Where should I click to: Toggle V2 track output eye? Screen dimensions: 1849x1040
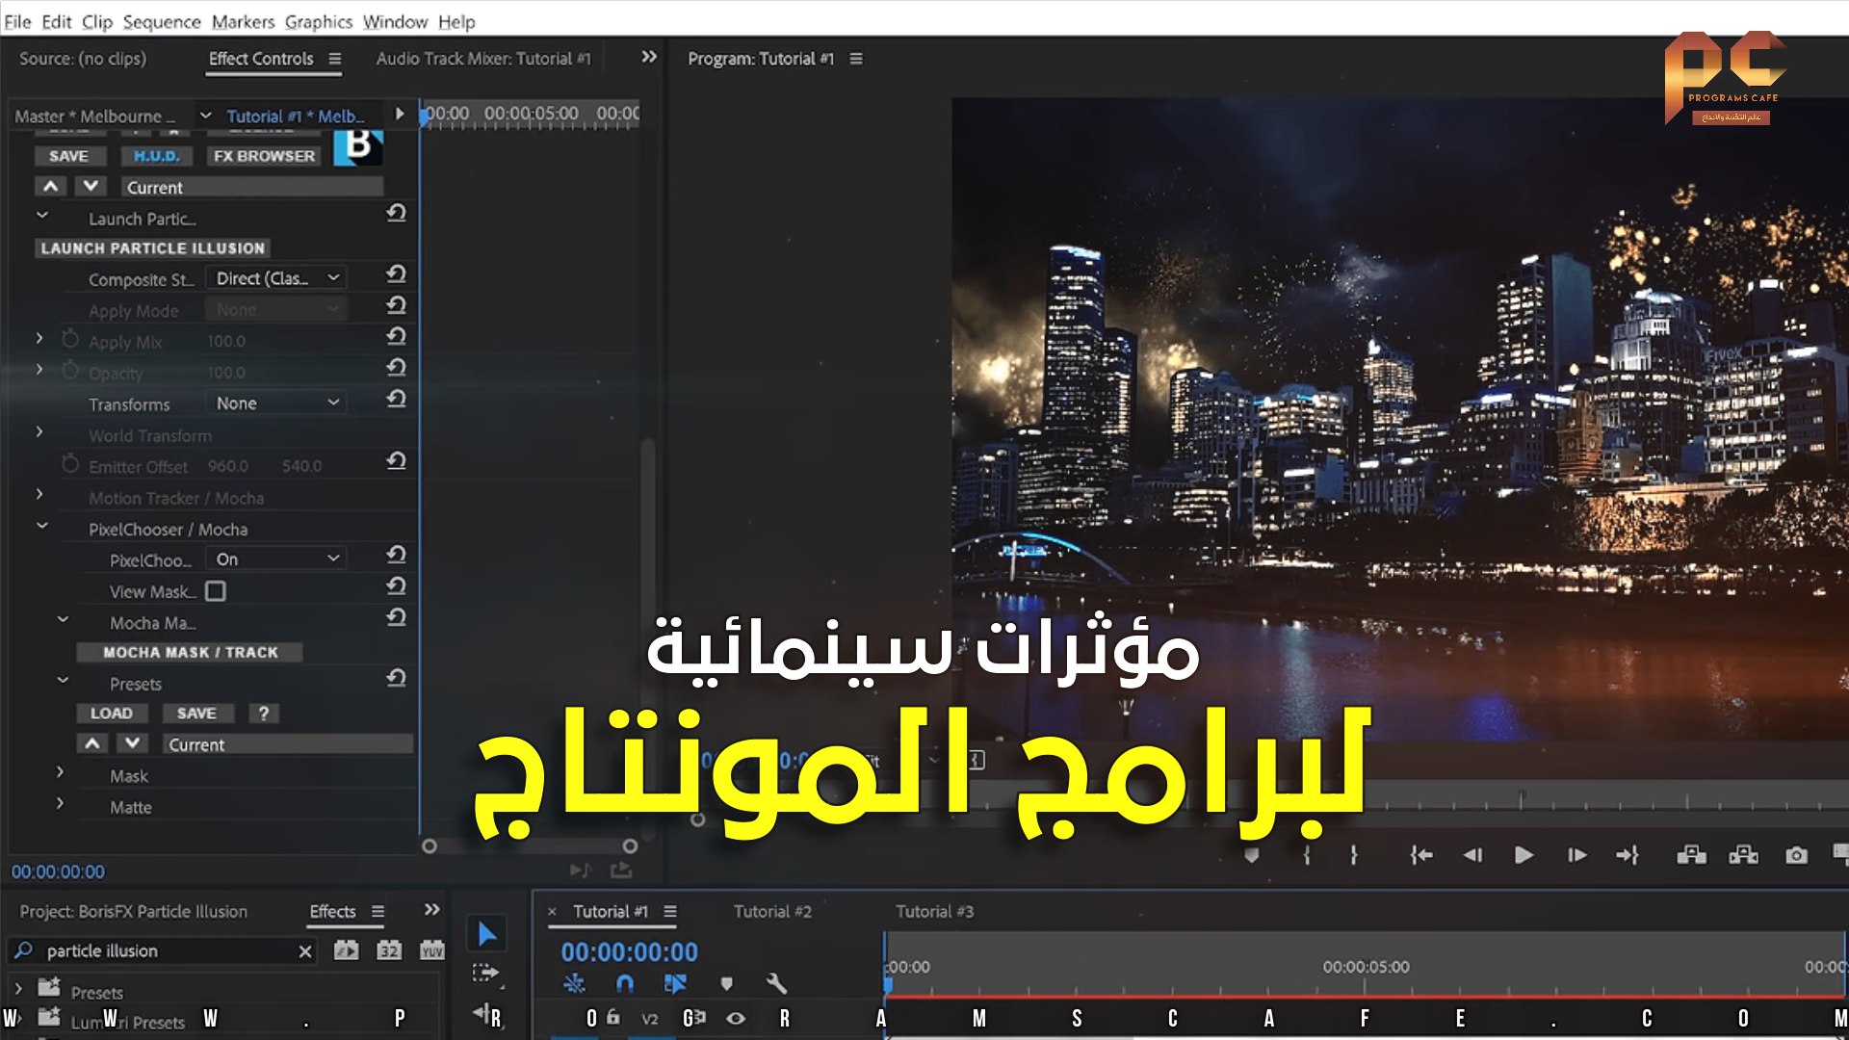coord(736,1018)
